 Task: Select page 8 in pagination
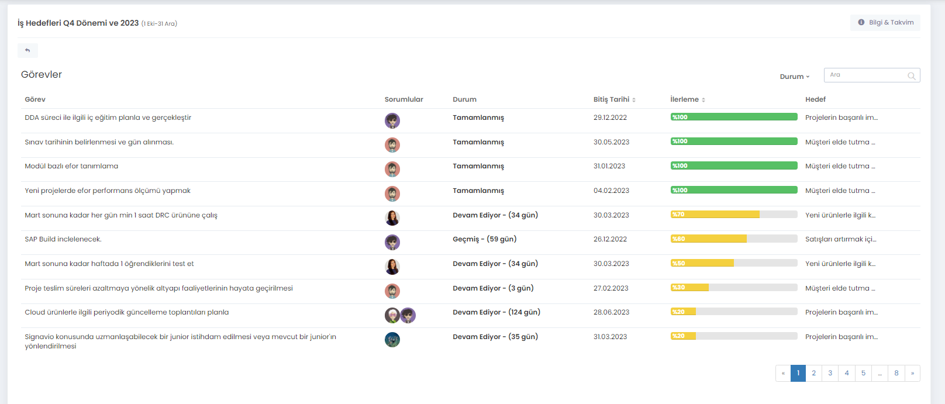pos(896,373)
